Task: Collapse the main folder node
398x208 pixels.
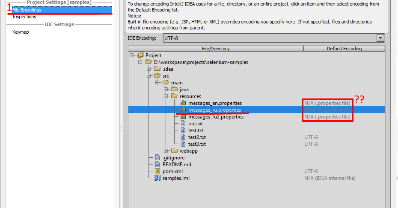Action: point(157,82)
